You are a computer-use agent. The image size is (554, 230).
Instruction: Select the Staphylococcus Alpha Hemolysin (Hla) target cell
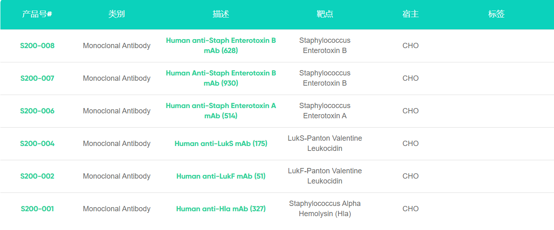point(325,209)
